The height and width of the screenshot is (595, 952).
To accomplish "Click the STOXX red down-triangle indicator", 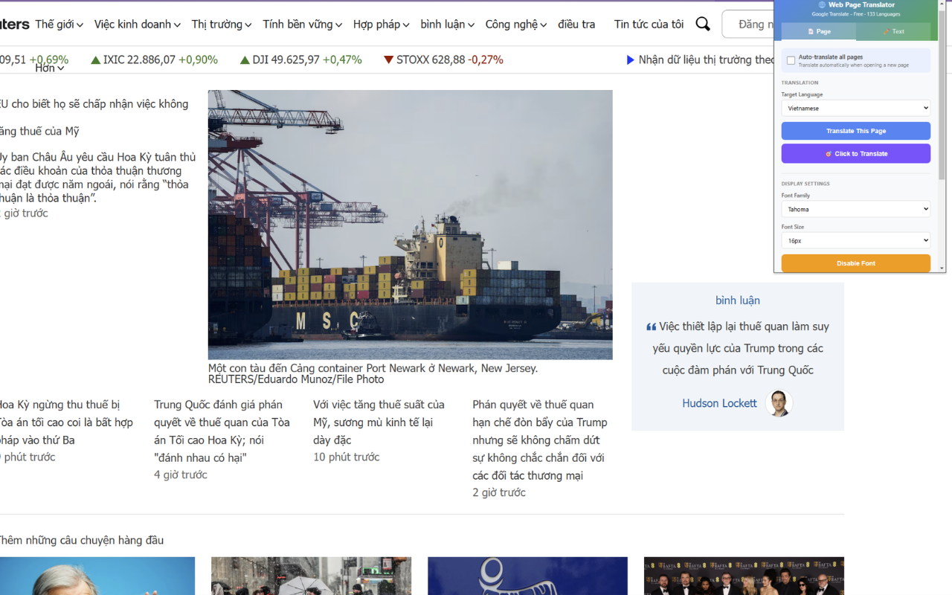I will (x=388, y=59).
